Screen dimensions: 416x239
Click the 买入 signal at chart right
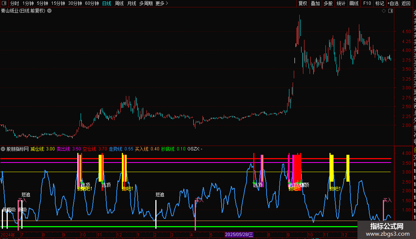coord(387,200)
